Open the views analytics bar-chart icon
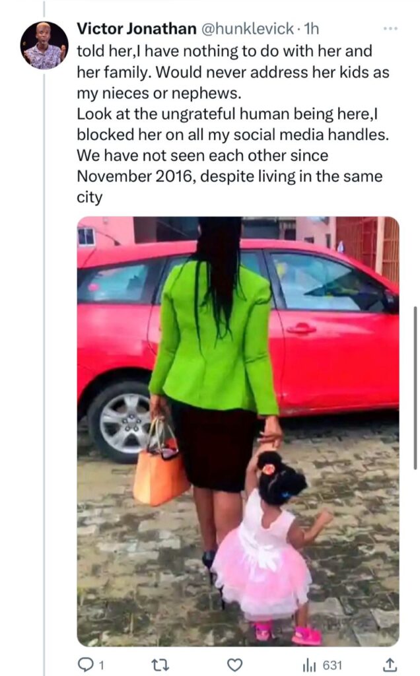420x676 pixels. [309, 665]
